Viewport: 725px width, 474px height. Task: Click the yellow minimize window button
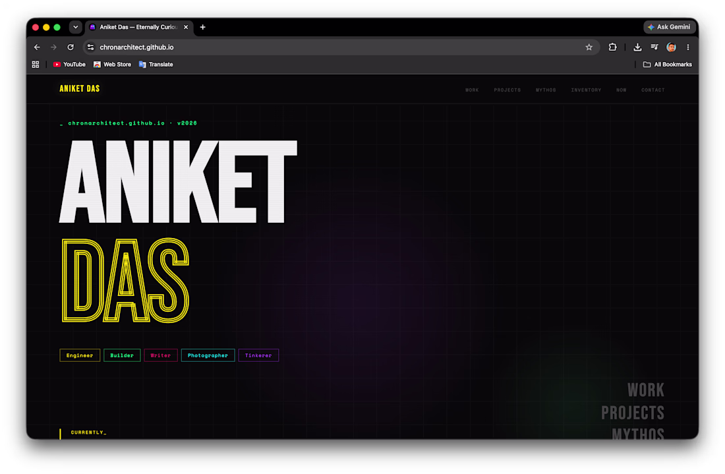tap(46, 27)
